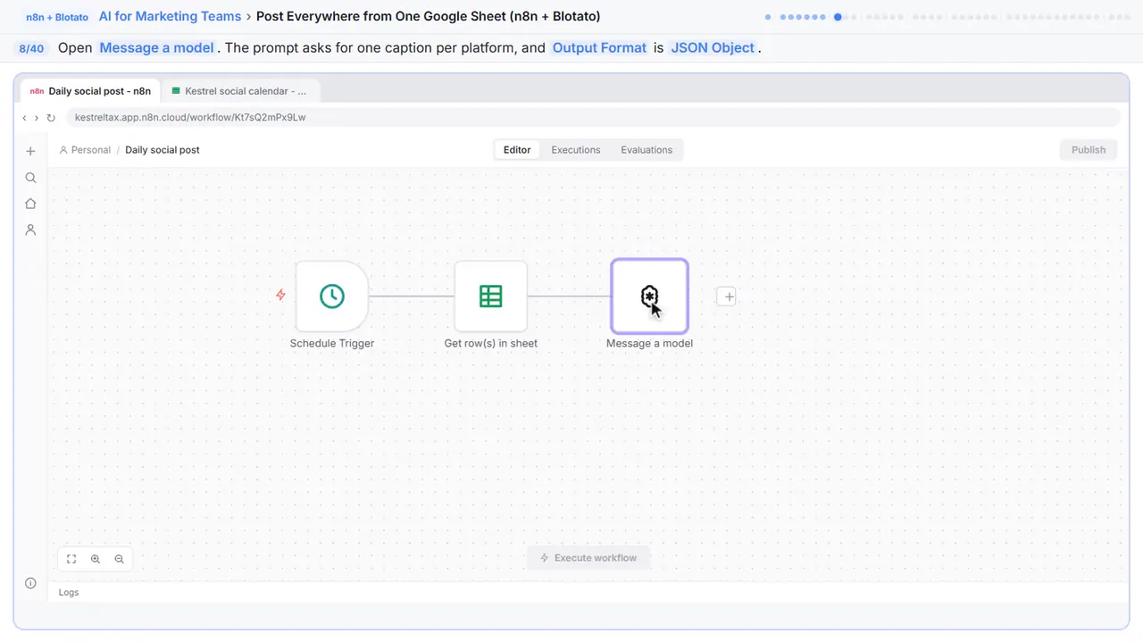The height and width of the screenshot is (643, 1143).
Task: Open search from the left sidebar
Action: tap(30, 178)
